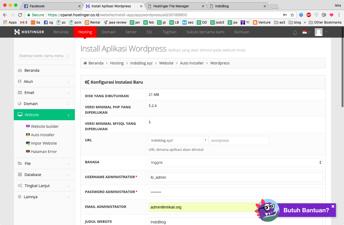Open SSL in top navbar
This screenshot has height=225, width=344.
(x=150, y=32)
